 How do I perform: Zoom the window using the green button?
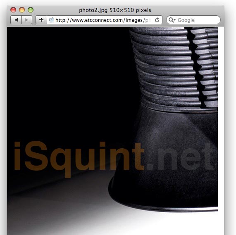click(31, 10)
